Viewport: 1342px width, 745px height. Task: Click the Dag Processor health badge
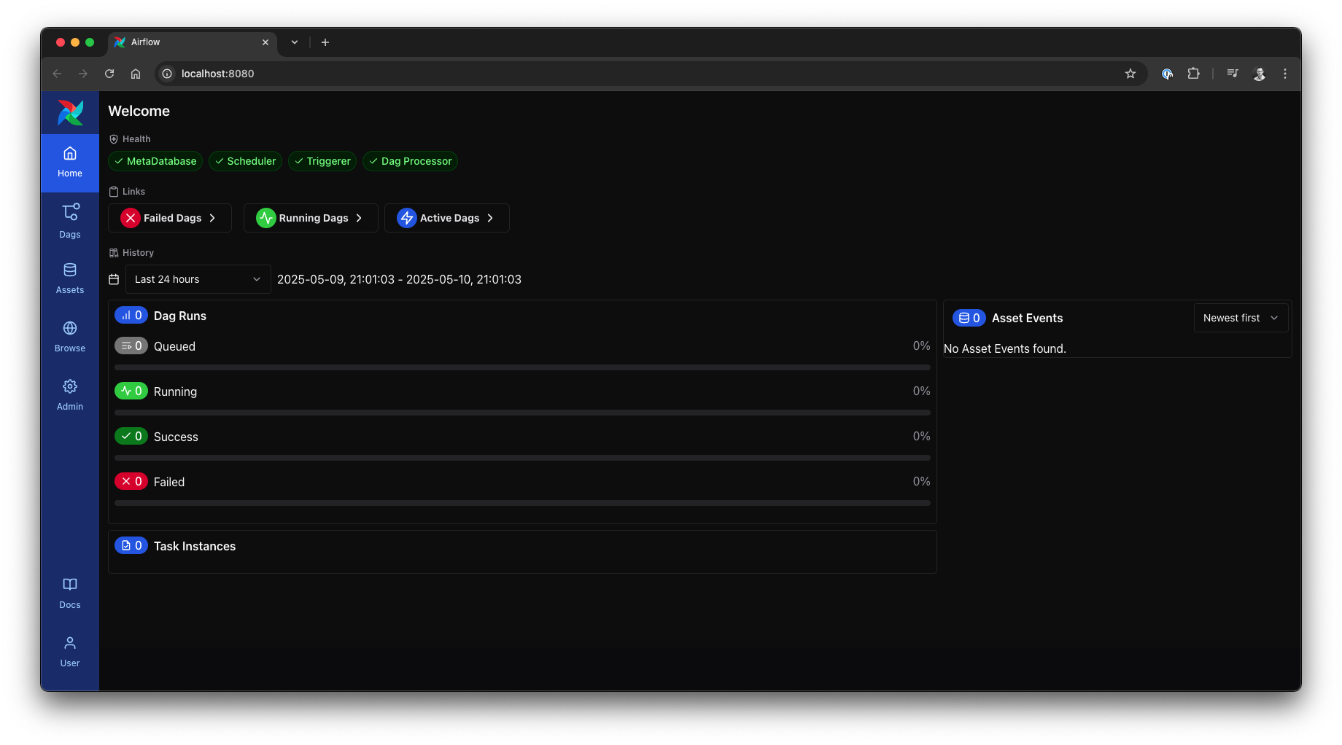click(410, 161)
